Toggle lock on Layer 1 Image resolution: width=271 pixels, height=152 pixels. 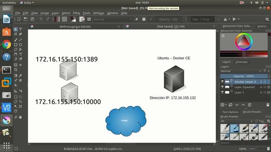pyautogui.click(x=261, y=92)
